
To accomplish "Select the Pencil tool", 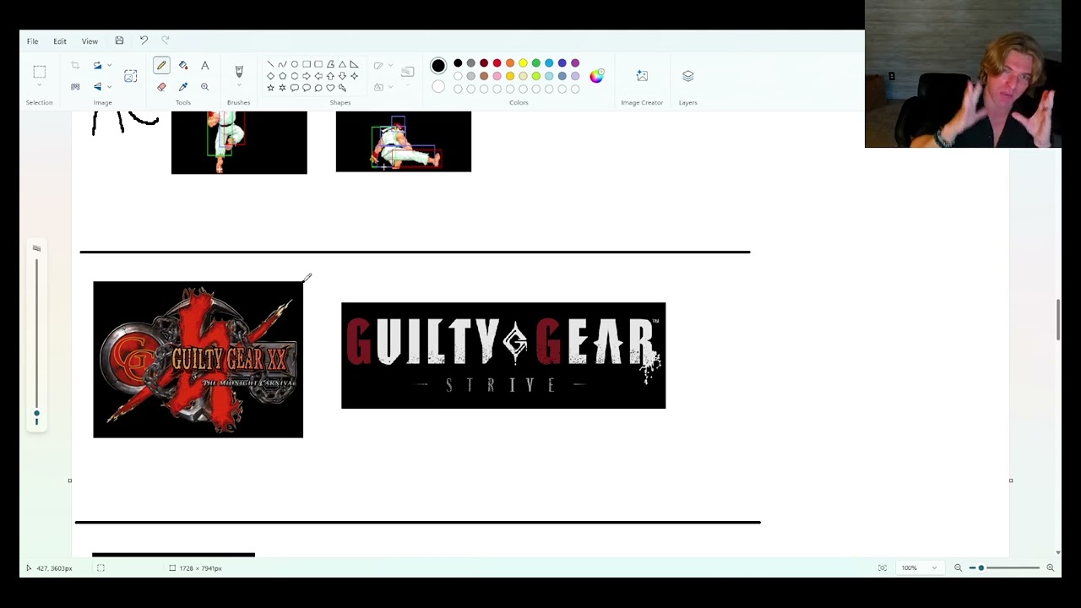I will [x=161, y=66].
